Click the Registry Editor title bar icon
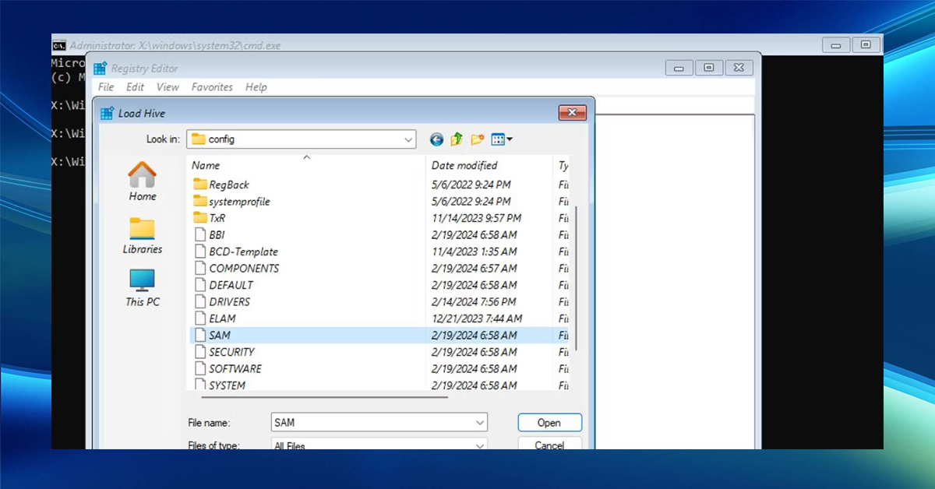Image resolution: width=935 pixels, height=489 pixels. pyautogui.click(x=100, y=68)
